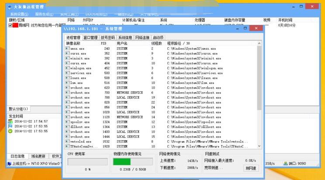Switch to the 系统信息 tab
Viewport: 325px width, 180px height.
(125, 38)
